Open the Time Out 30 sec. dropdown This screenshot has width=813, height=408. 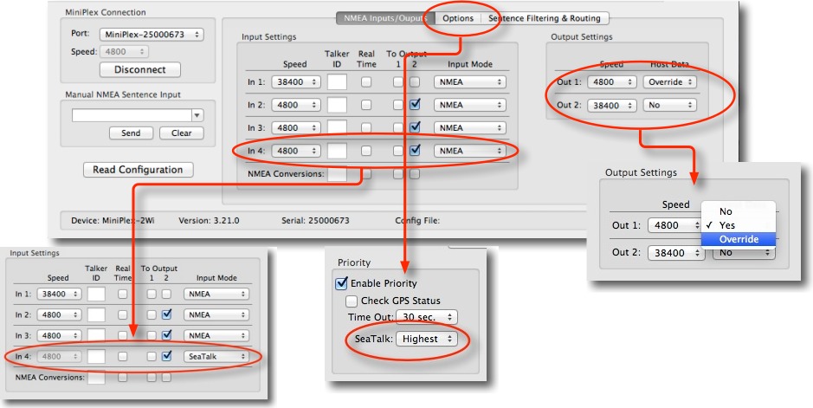pyautogui.click(x=427, y=317)
